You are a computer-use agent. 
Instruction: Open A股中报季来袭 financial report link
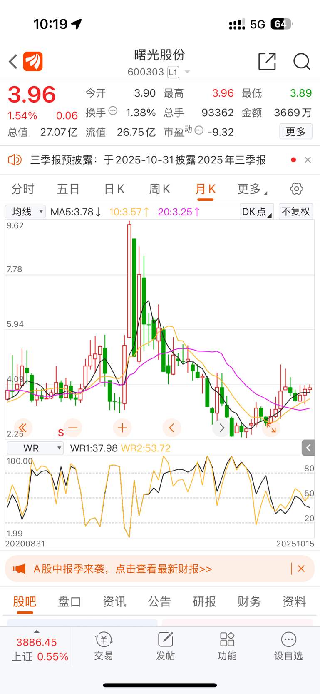coord(123,569)
